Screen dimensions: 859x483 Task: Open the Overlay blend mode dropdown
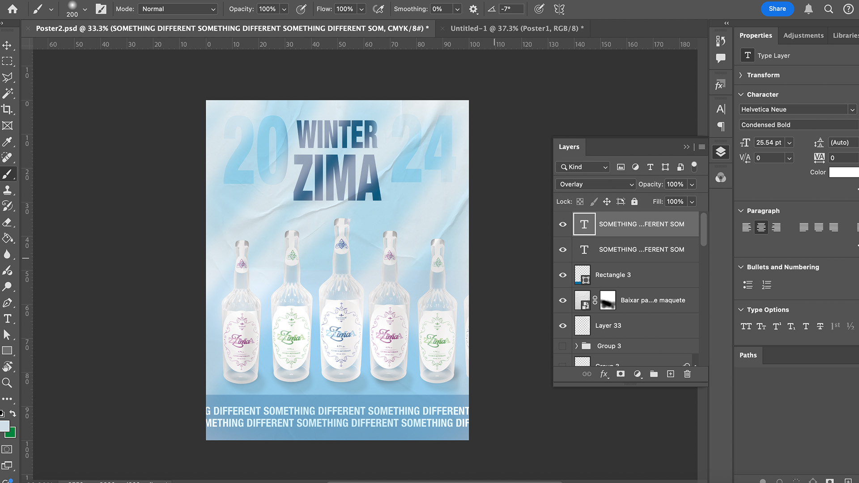click(x=595, y=184)
